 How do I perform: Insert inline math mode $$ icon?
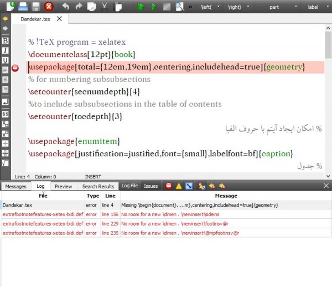point(6,114)
